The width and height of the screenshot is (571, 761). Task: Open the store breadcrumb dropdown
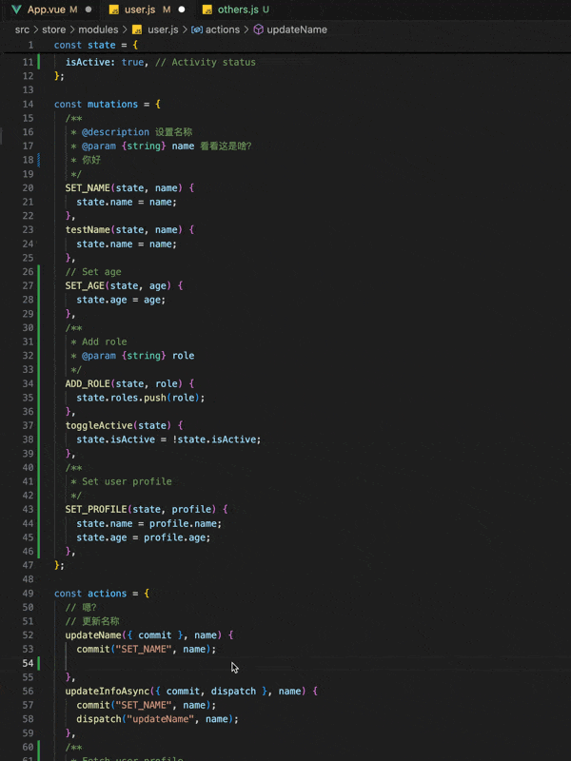click(x=54, y=29)
